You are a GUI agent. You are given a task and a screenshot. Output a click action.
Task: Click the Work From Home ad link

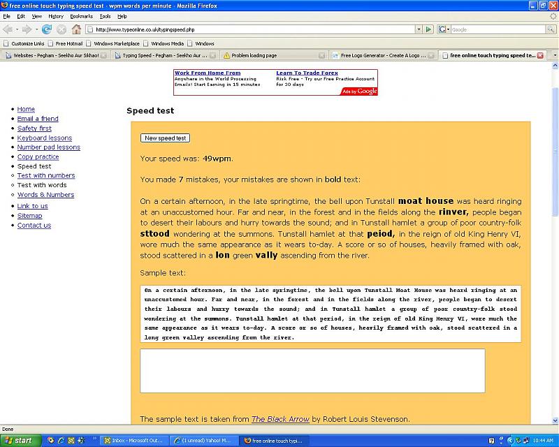(x=208, y=73)
